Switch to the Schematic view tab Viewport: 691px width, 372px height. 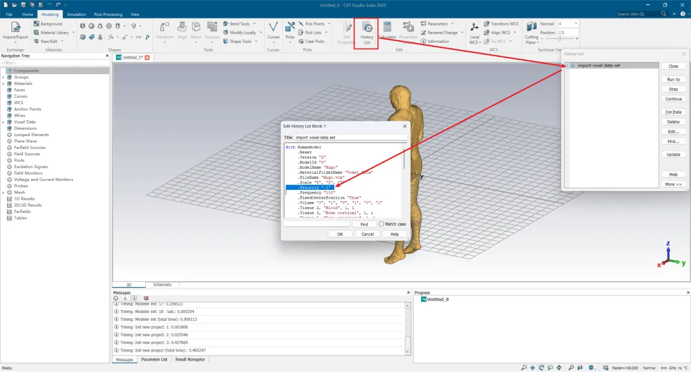(x=162, y=285)
